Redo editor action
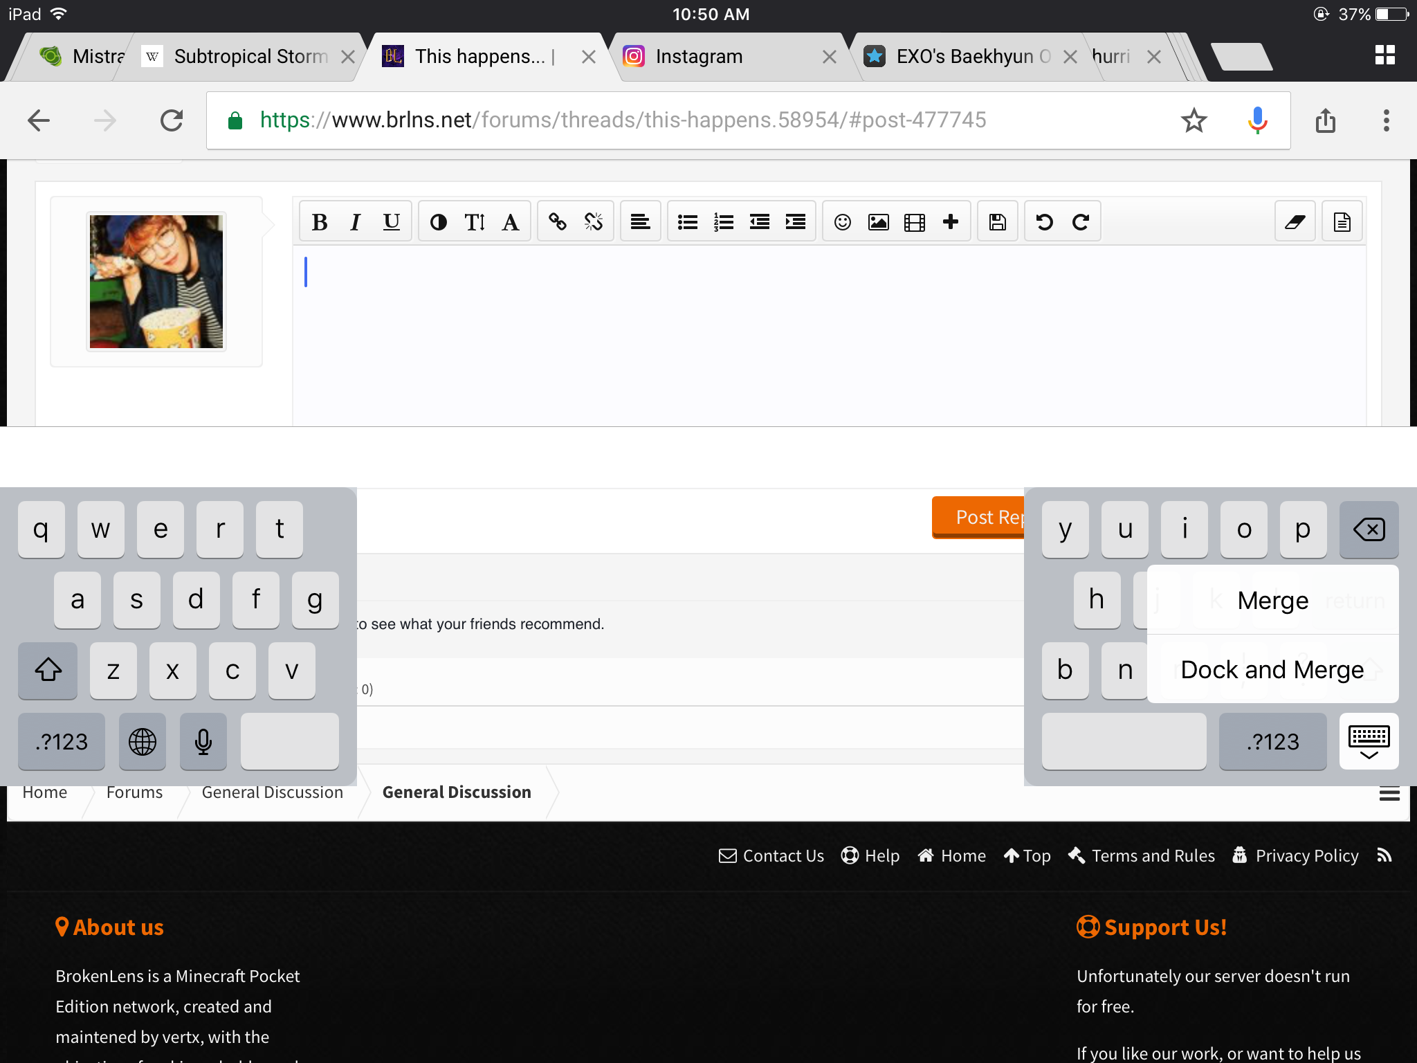 (1081, 222)
